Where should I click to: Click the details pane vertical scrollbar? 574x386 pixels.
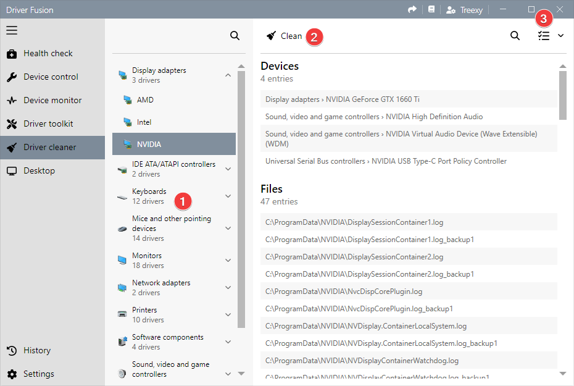tap(563, 95)
